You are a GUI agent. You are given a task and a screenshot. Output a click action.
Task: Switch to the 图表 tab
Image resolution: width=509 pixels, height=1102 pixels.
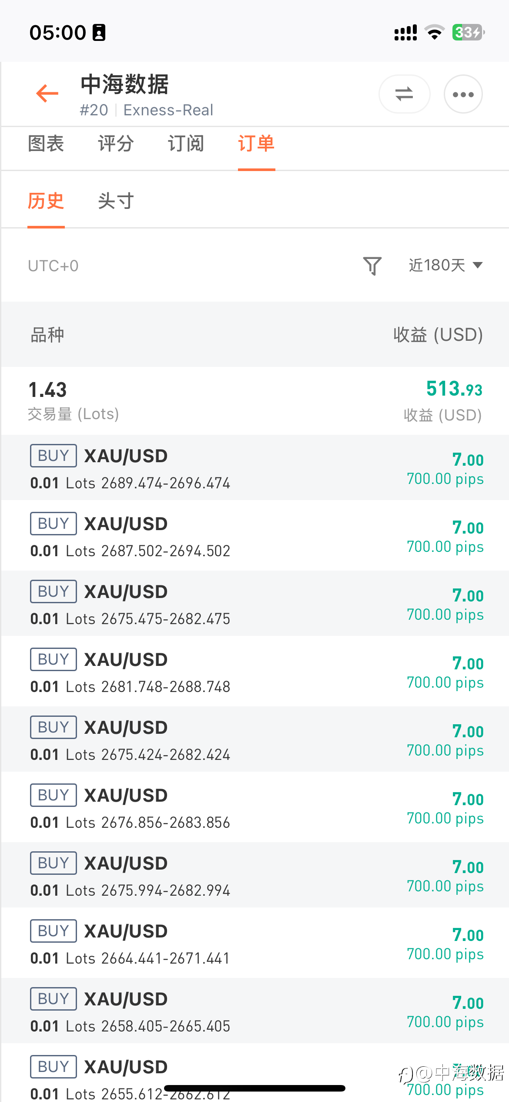46,144
